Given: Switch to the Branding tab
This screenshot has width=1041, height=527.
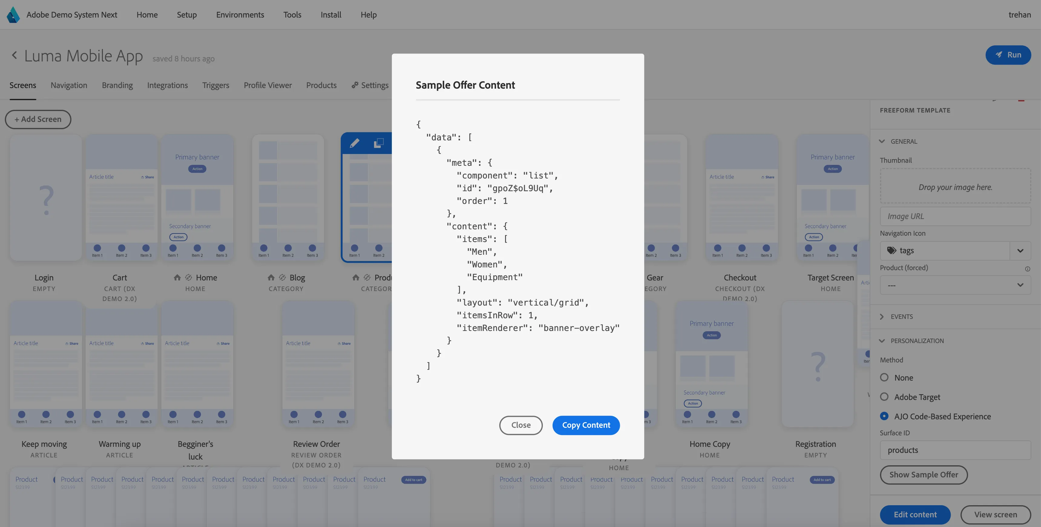Looking at the screenshot, I should (117, 85).
